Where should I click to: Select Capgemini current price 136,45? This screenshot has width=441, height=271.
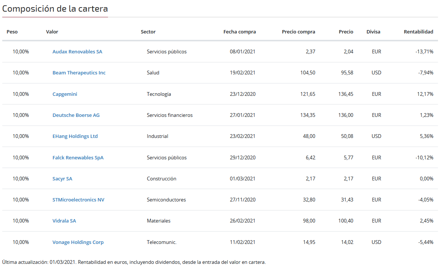click(x=346, y=94)
